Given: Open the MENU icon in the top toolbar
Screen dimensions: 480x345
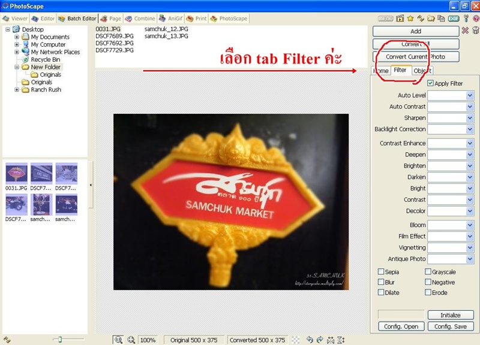Looking at the screenshot, I should click(x=385, y=19).
